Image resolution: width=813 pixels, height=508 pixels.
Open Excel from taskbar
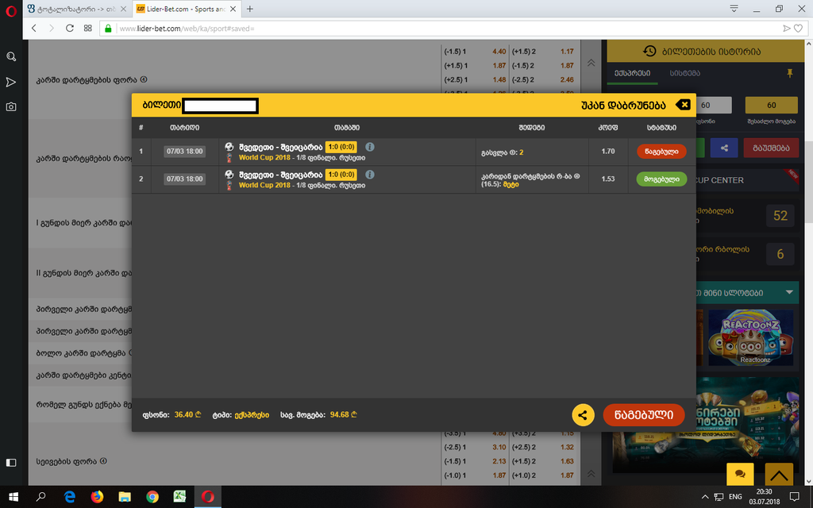pos(179,497)
